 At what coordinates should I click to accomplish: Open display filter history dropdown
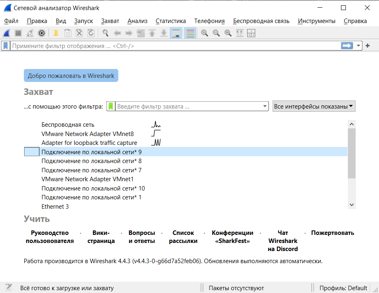[x=358, y=46]
